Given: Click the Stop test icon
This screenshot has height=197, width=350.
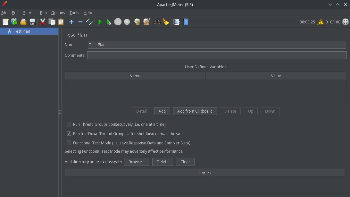Looking at the screenshot, I should pos(118,22).
